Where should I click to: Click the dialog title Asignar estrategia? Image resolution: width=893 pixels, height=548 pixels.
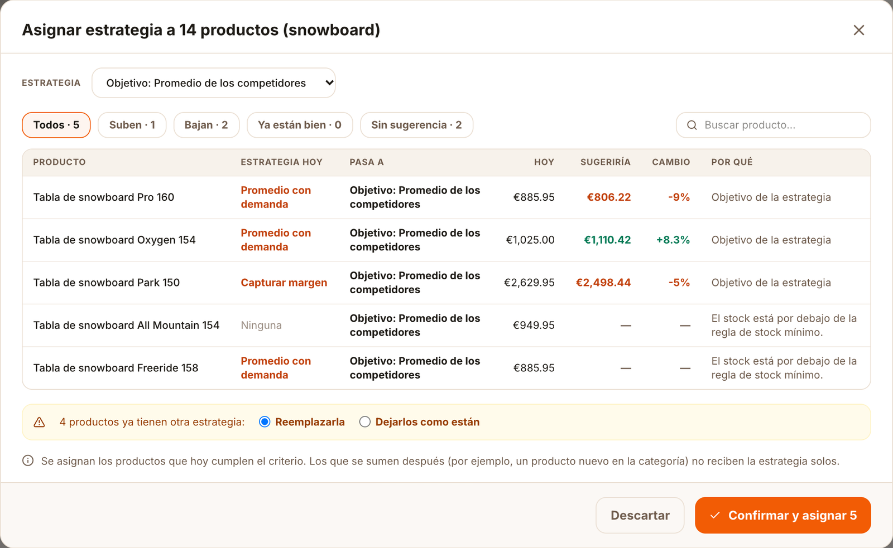pos(201,30)
